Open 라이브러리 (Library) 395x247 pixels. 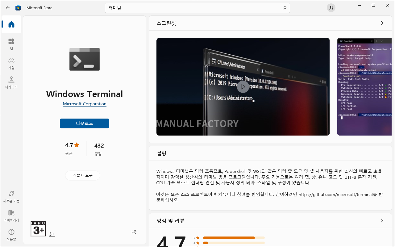pyautogui.click(x=11, y=216)
